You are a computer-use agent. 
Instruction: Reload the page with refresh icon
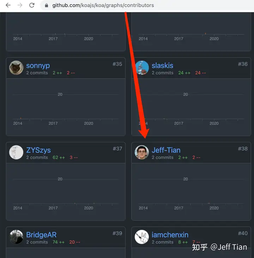32,5
